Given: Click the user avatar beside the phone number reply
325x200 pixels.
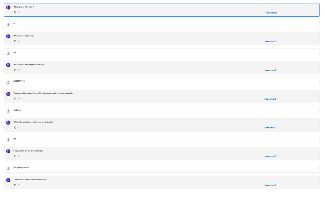Looking at the screenshot, I should point(8,82).
